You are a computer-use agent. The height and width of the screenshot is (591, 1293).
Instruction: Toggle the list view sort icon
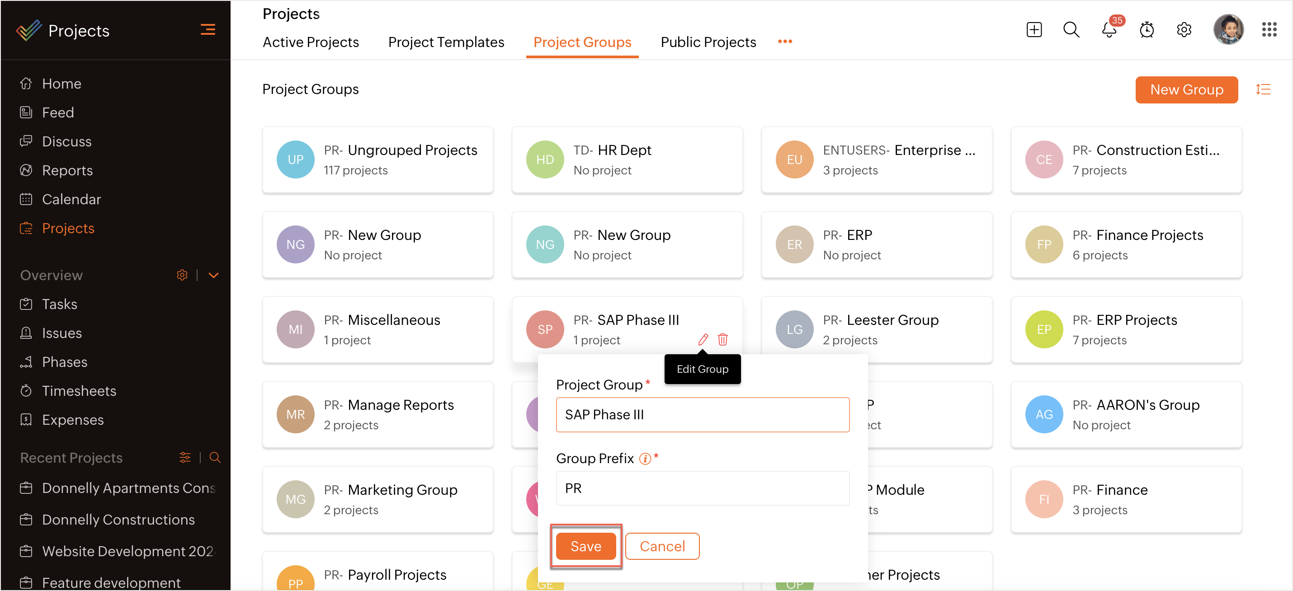click(x=1263, y=89)
